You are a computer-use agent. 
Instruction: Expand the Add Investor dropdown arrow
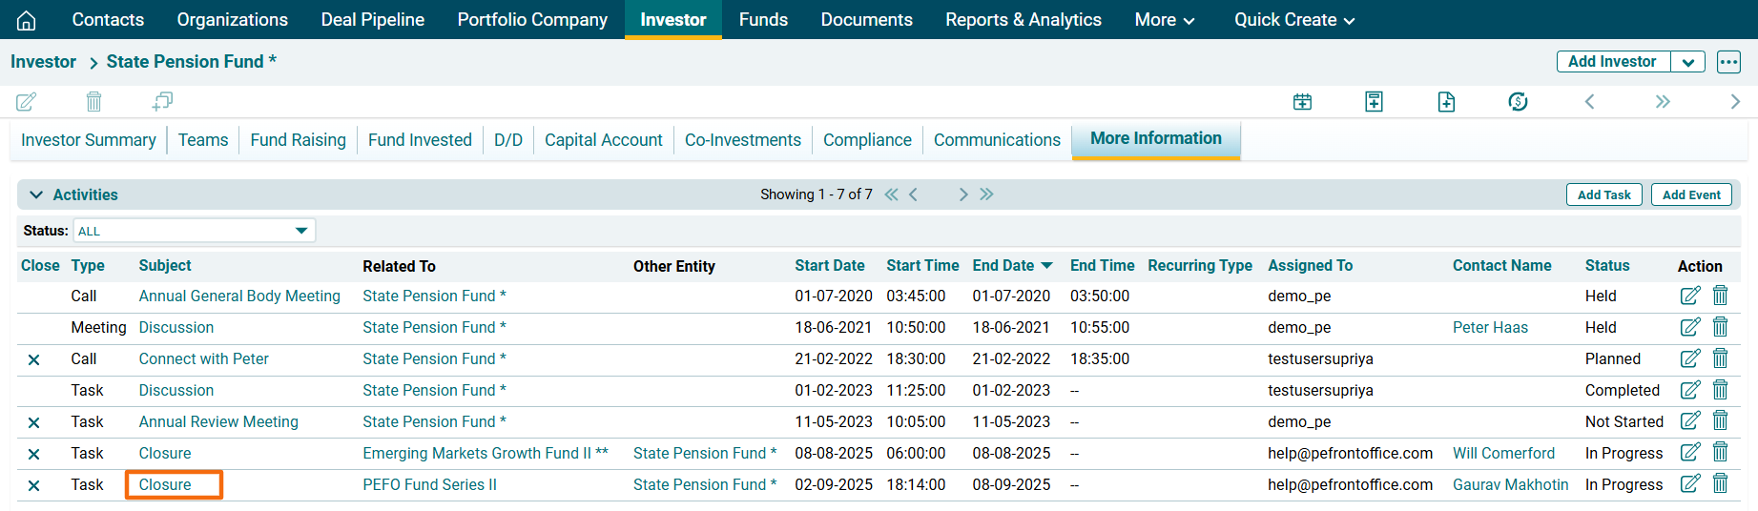pos(1687,62)
